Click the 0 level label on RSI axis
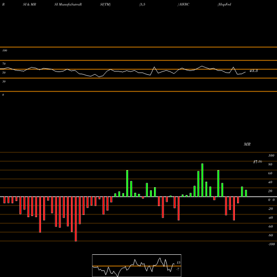 [x=3, y=95]
